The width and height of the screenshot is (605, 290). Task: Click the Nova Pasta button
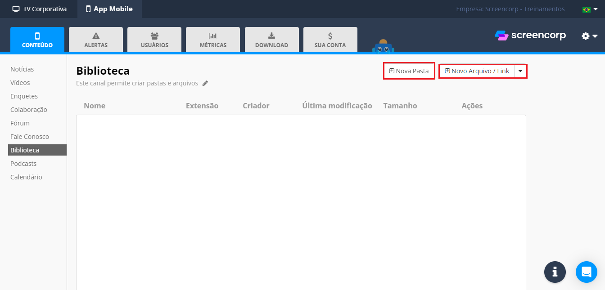point(409,71)
